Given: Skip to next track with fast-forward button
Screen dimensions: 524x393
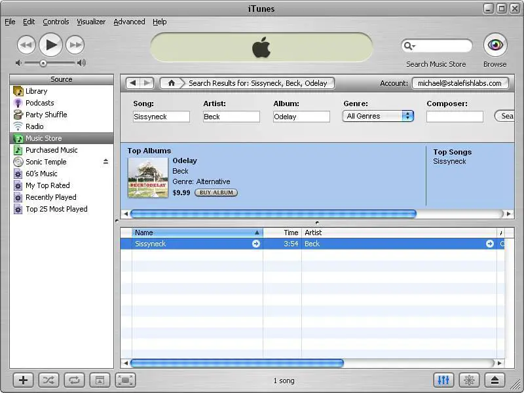Looking at the screenshot, I should tap(75, 45).
